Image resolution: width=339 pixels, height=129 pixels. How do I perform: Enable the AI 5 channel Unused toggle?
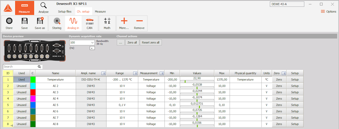[x=22, y=105]
